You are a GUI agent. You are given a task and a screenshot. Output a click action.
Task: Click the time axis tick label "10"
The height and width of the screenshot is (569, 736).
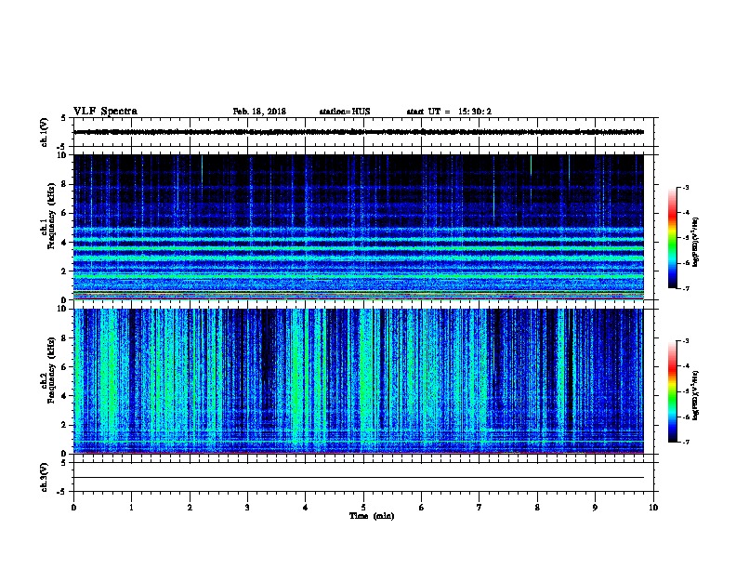tap(653, 508)
